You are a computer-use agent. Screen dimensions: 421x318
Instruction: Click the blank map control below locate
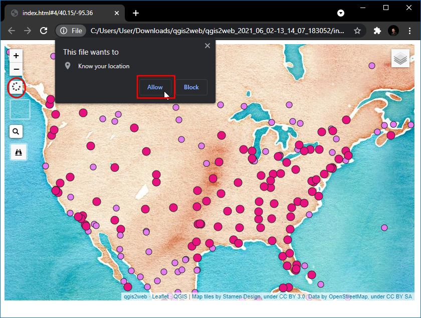coord(20,109)
